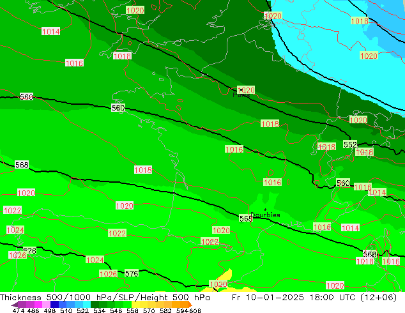Pick the bright magenta legend swatch
Screen dimensions: 405x313
click(x=38, y=304)
